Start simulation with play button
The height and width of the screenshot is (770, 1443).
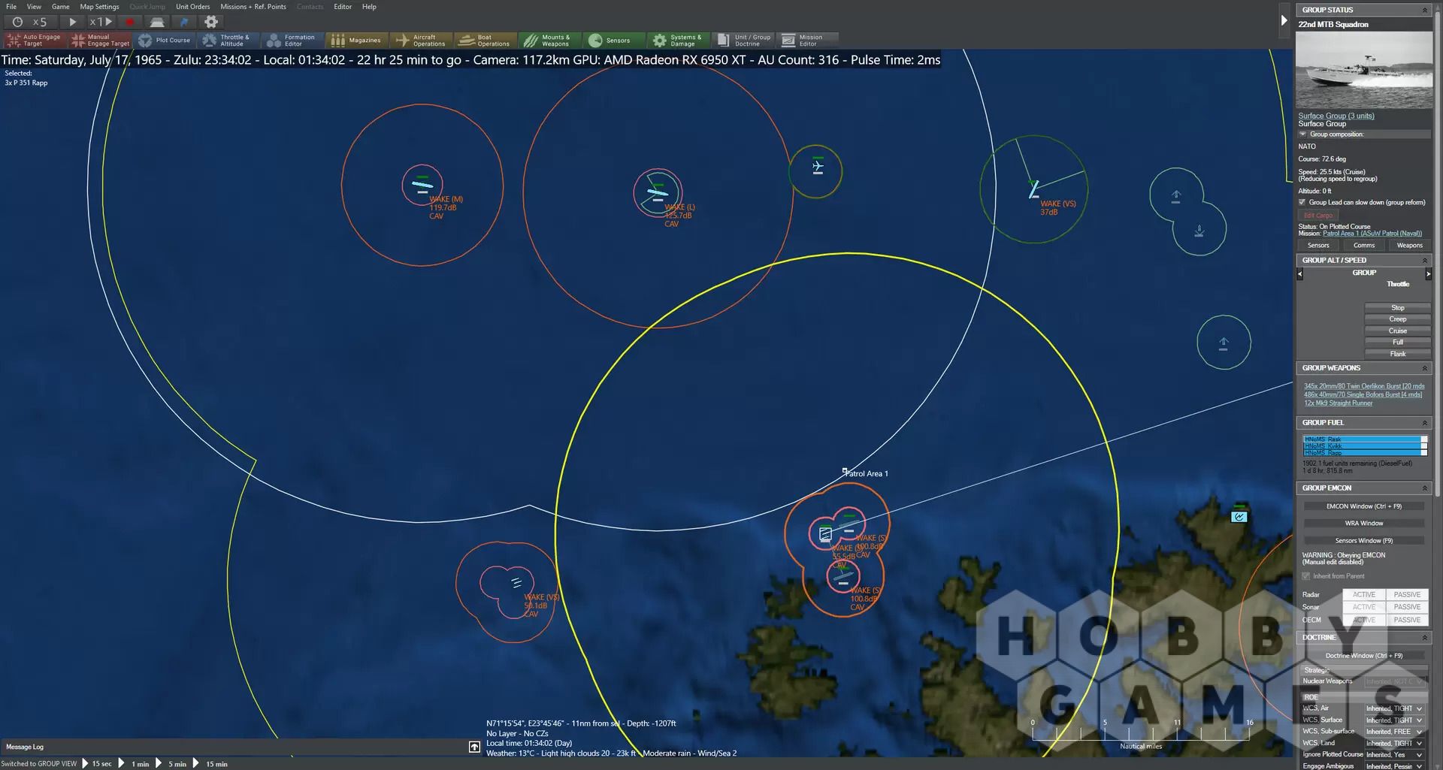pyautogui.click(x=73, y=22)
